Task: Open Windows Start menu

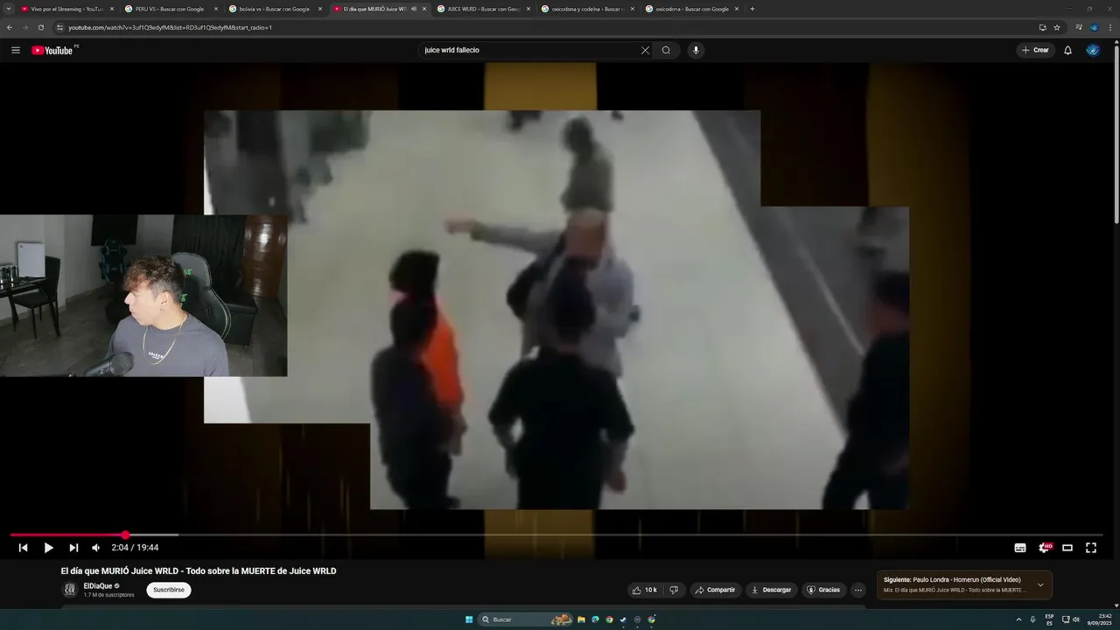Action: tap(469, 619)
